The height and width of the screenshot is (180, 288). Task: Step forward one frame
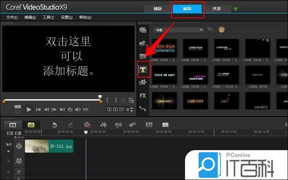pyautogui.click(x=54, y=110)
